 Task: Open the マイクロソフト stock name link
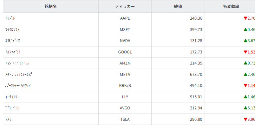13,29
